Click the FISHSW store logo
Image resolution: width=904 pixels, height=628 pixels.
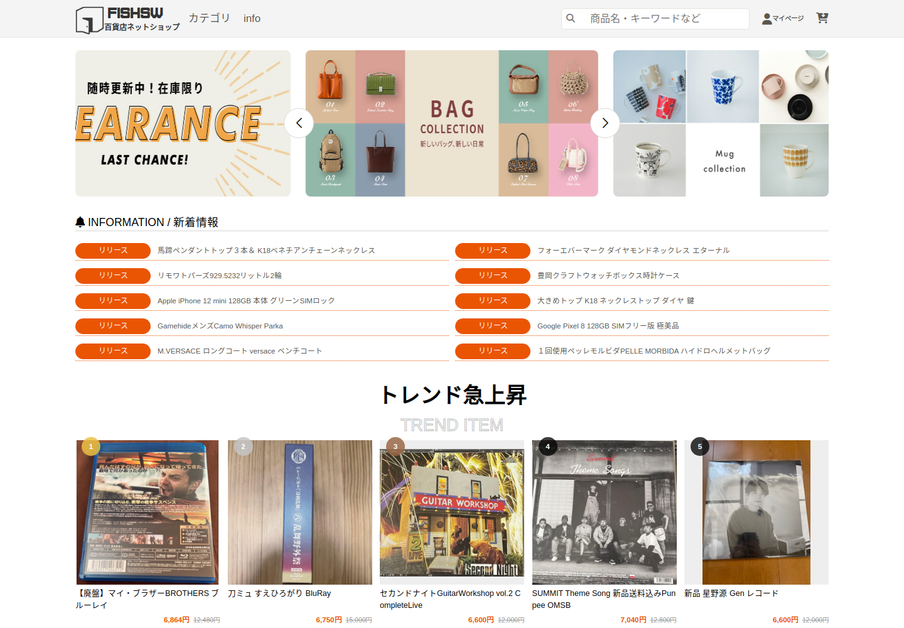pyautogui.click(x=128, y=19)
